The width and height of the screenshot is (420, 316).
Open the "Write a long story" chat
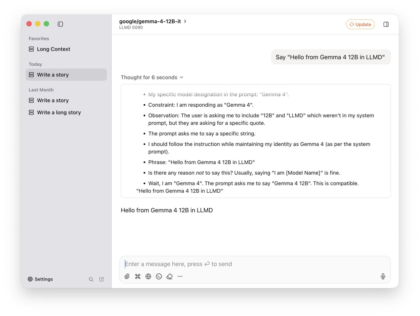(66, 112)
